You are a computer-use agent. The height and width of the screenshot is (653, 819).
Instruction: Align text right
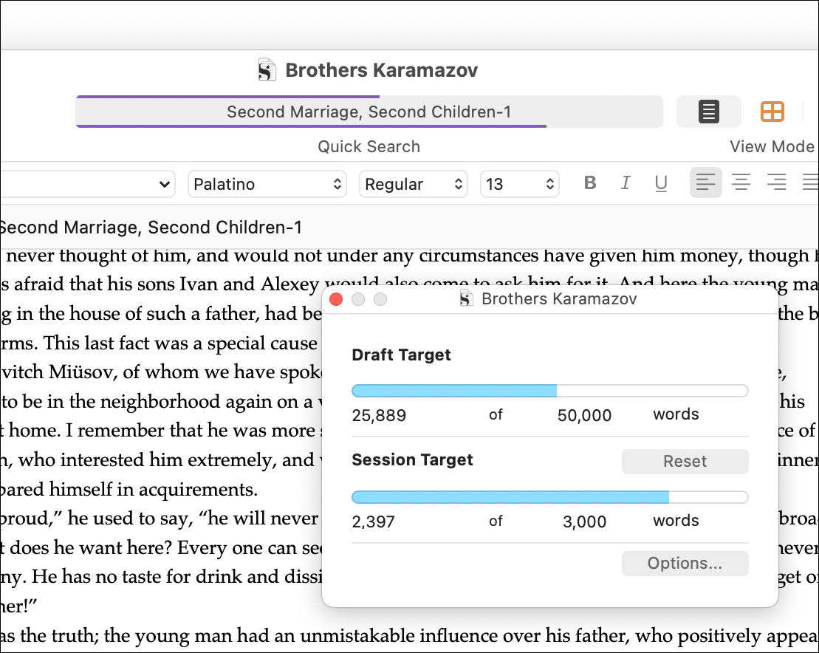pyautogui.click(x=775, y=182)
